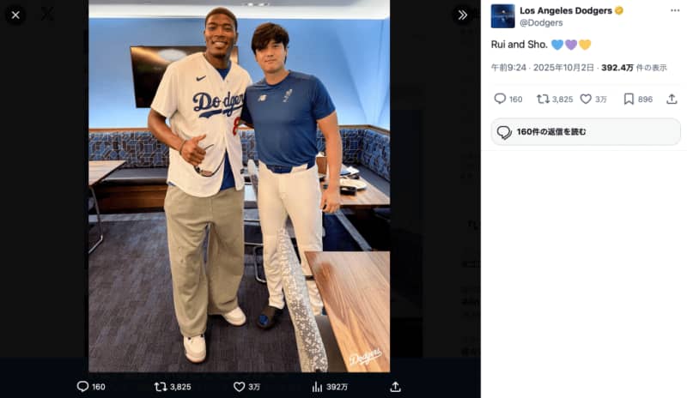Screen dimensions: 687x398
Task: Open the Dodgers profile avatar
Action: point(502,16)
